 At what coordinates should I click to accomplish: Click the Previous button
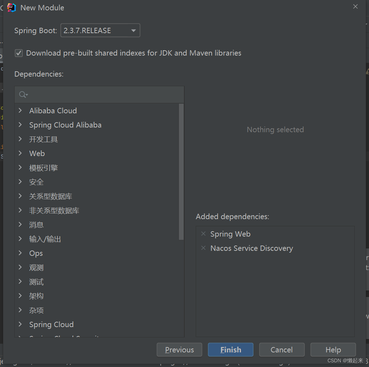(x=179, y=350)
